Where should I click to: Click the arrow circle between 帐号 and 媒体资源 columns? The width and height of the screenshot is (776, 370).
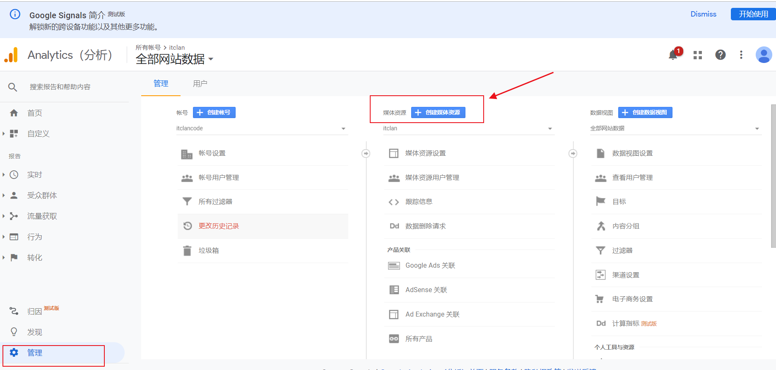click(366, 154)
